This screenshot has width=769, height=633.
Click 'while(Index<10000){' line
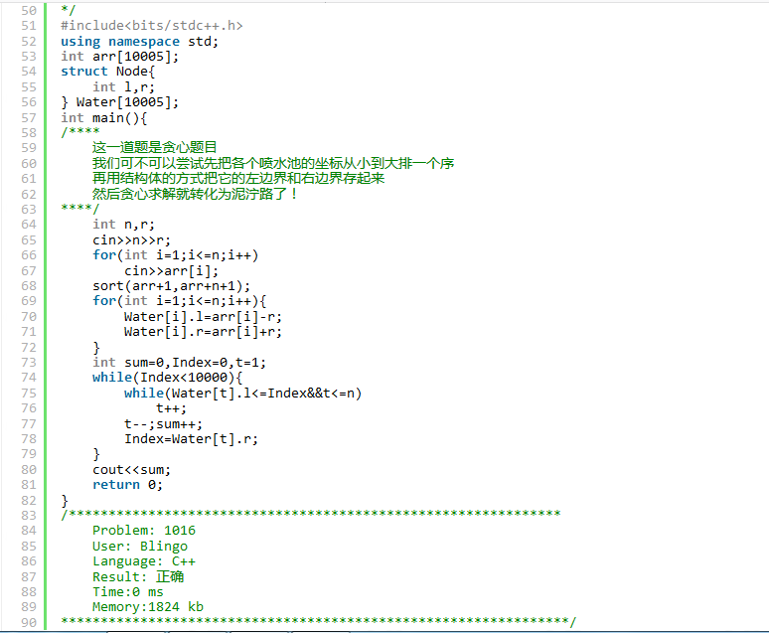pos(167,378)
